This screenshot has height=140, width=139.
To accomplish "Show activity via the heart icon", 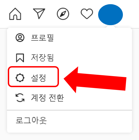I will 87,14.
